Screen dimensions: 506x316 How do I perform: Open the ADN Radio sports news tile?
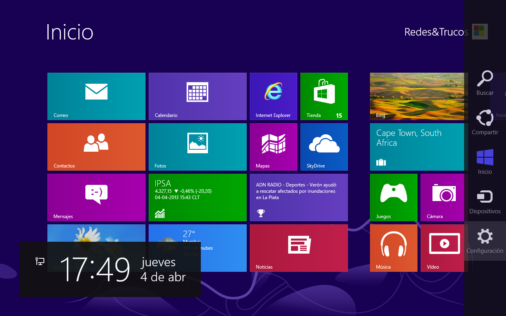(x=299, y=197)
